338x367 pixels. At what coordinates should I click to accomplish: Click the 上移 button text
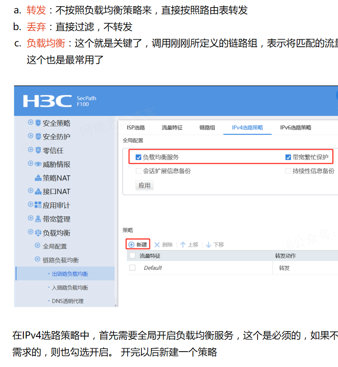[193, 245]
